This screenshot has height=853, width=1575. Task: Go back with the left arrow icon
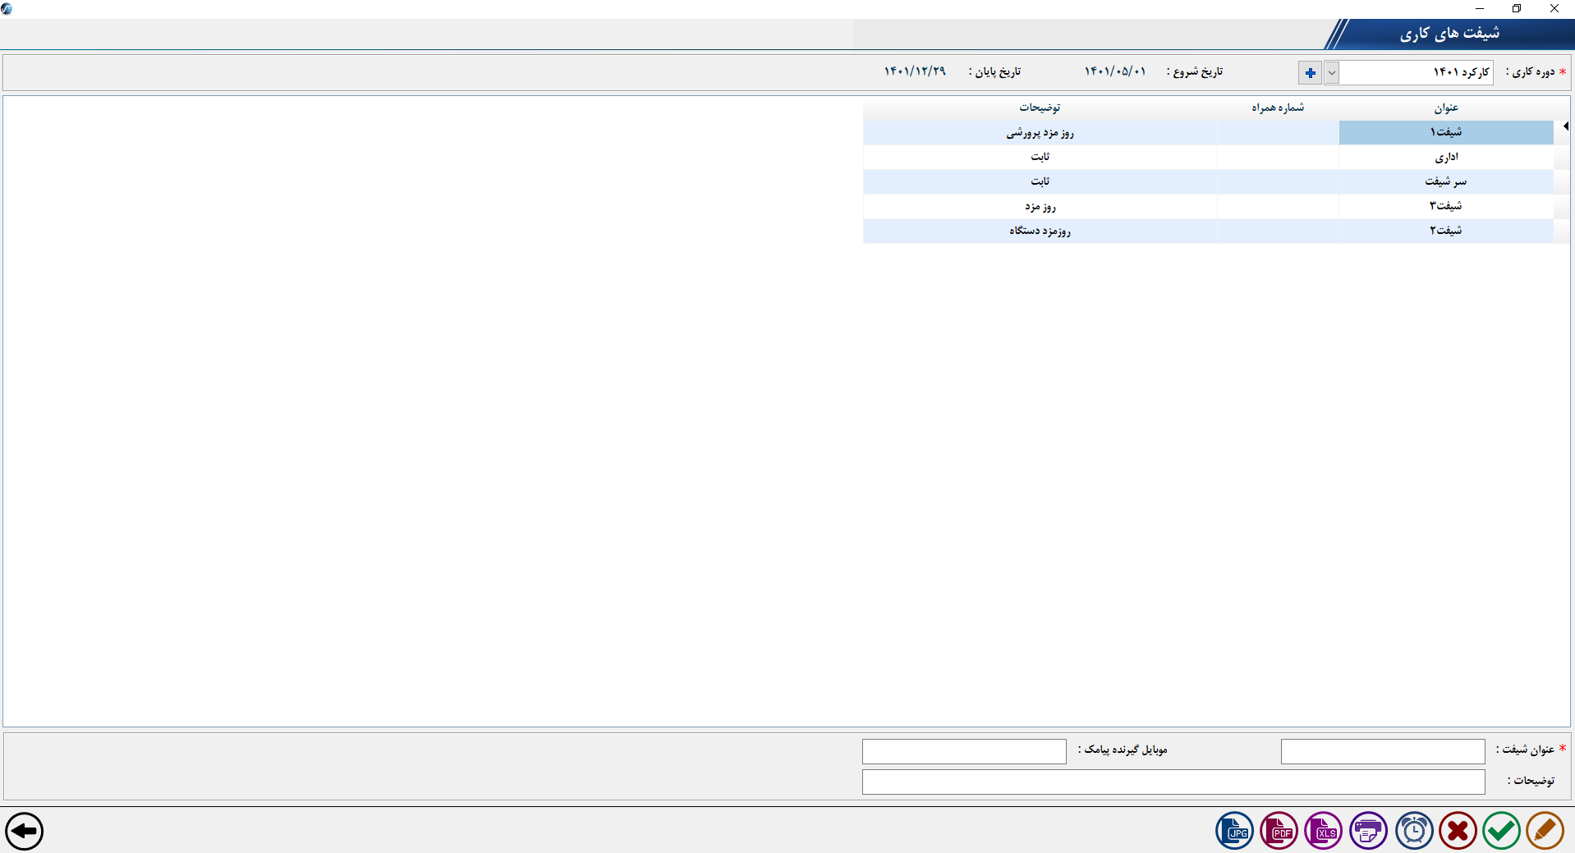25,831
